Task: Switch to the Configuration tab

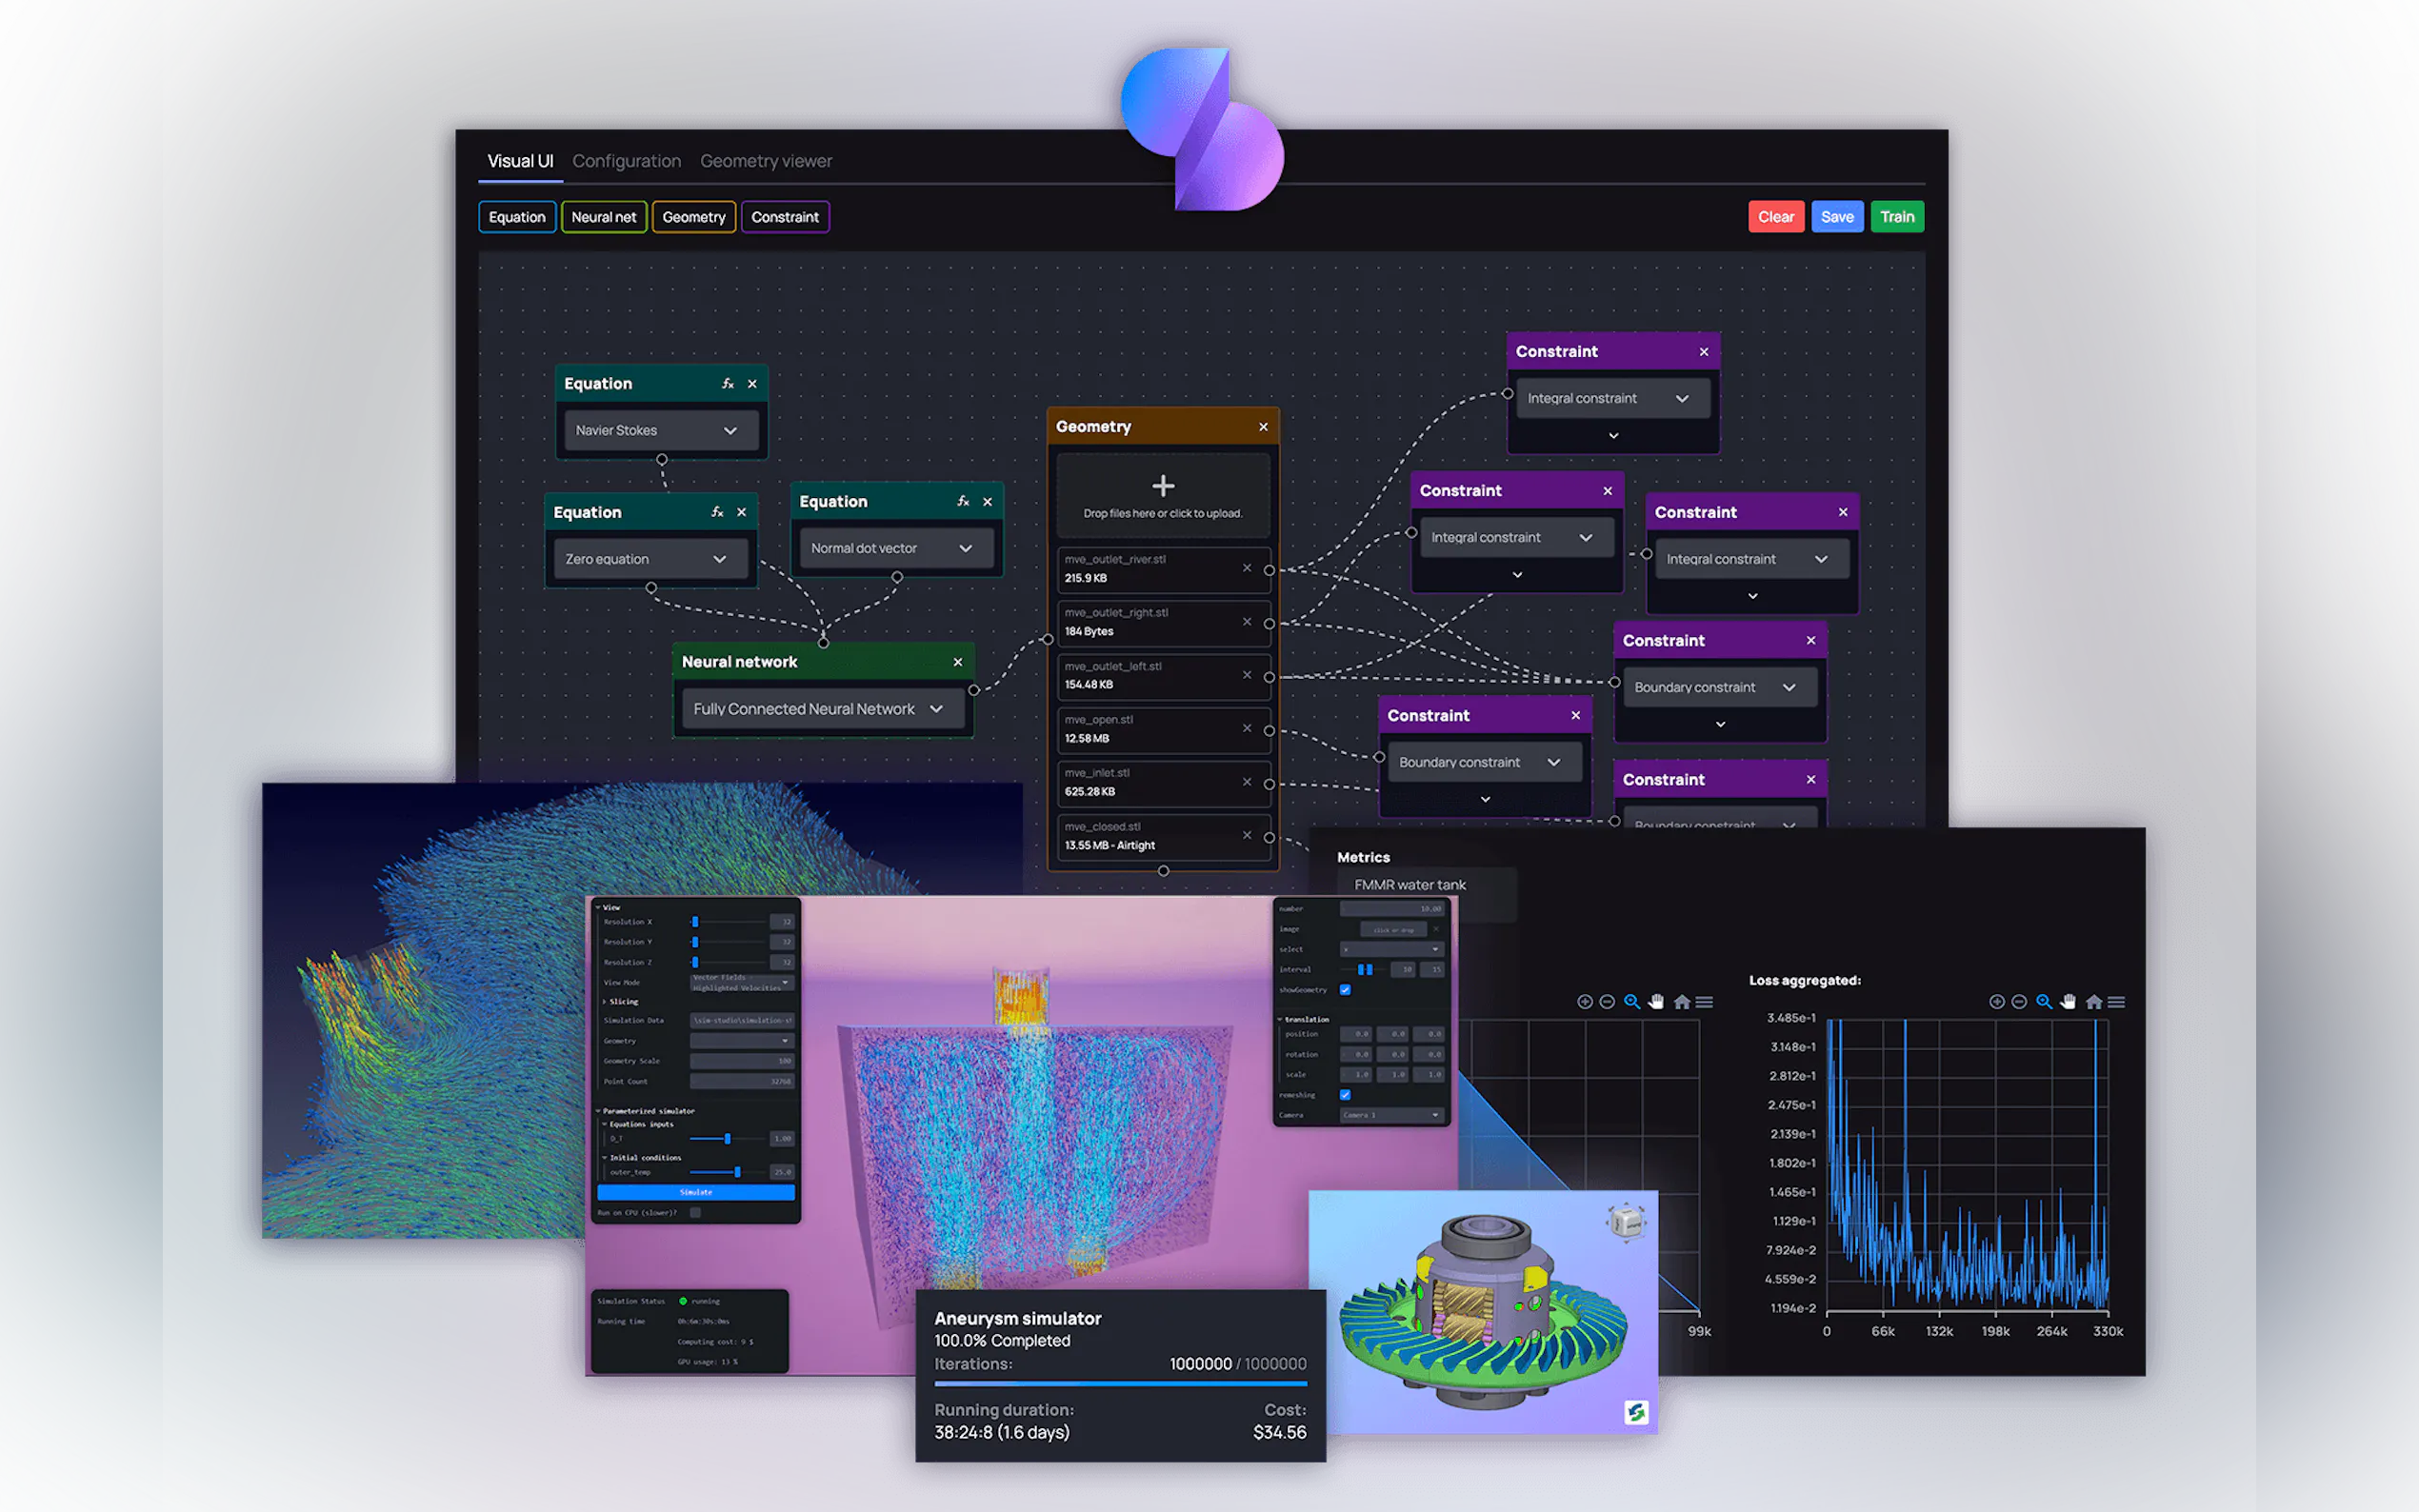Action: click(x=626, y=161)
